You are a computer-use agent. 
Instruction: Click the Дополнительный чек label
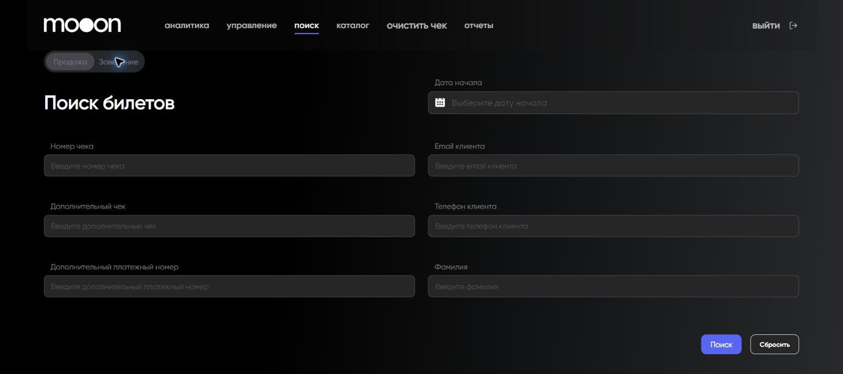(88, 207)
